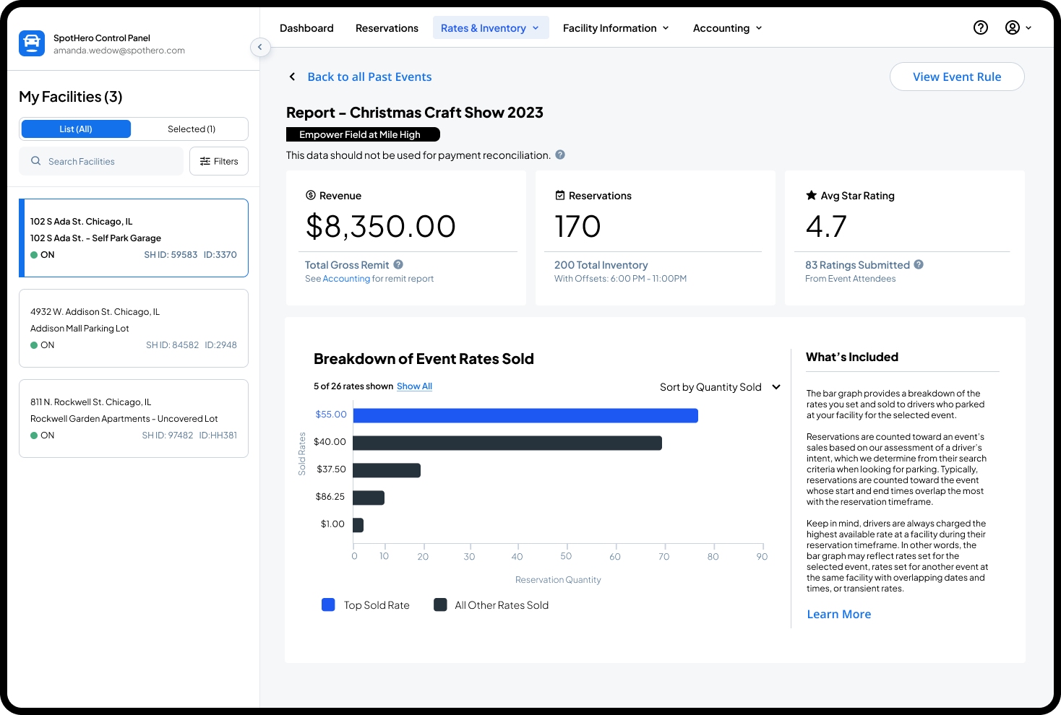The height and width of the screenshot is (715, 1061).
Task: Select the 4932 W. Addison St. facility card
Action: [x=134, y=329]
